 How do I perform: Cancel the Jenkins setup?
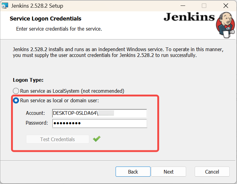pos(212,172)
